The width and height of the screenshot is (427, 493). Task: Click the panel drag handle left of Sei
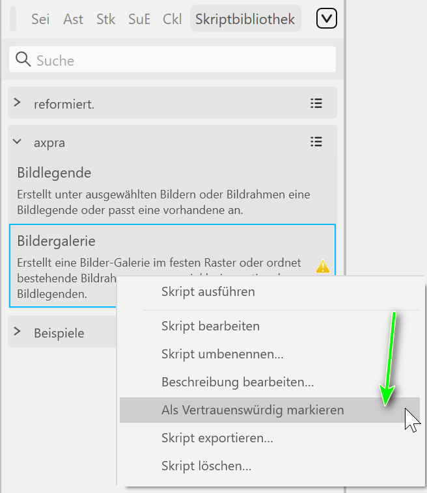pyautogui.click(x=13, y=19)
